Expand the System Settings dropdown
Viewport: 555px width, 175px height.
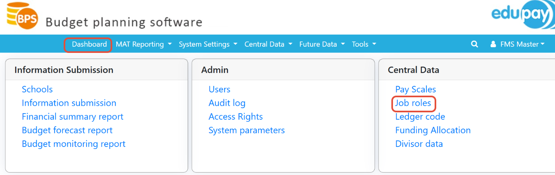pyautogui.click(x=208, y=44)
